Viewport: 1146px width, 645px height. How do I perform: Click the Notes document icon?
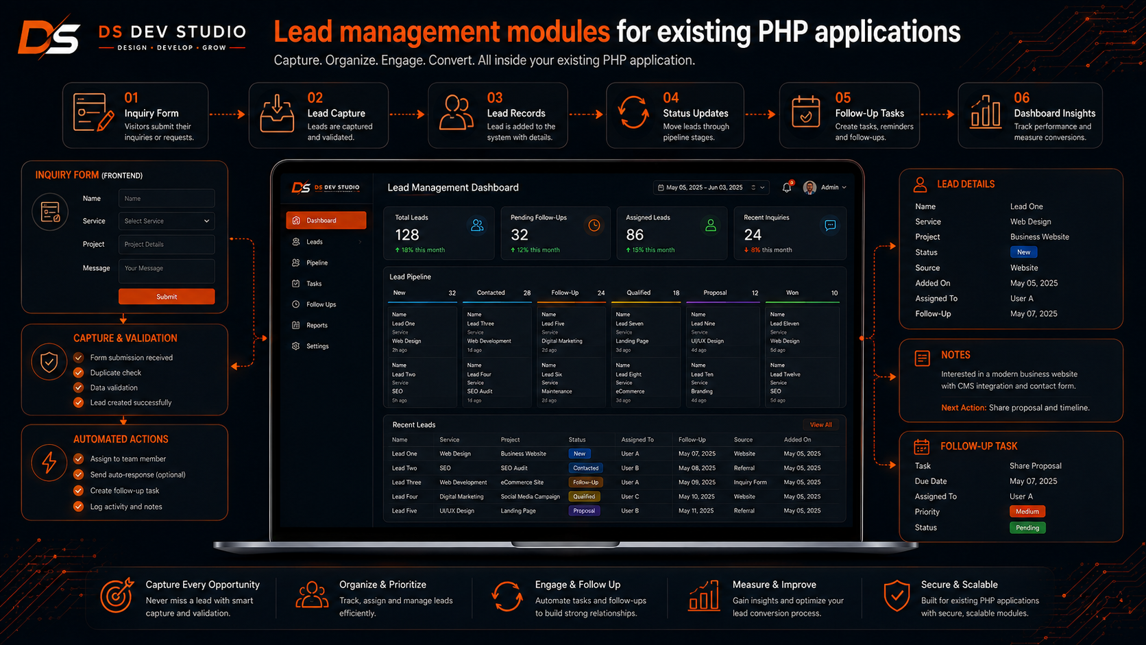(923, 358)
